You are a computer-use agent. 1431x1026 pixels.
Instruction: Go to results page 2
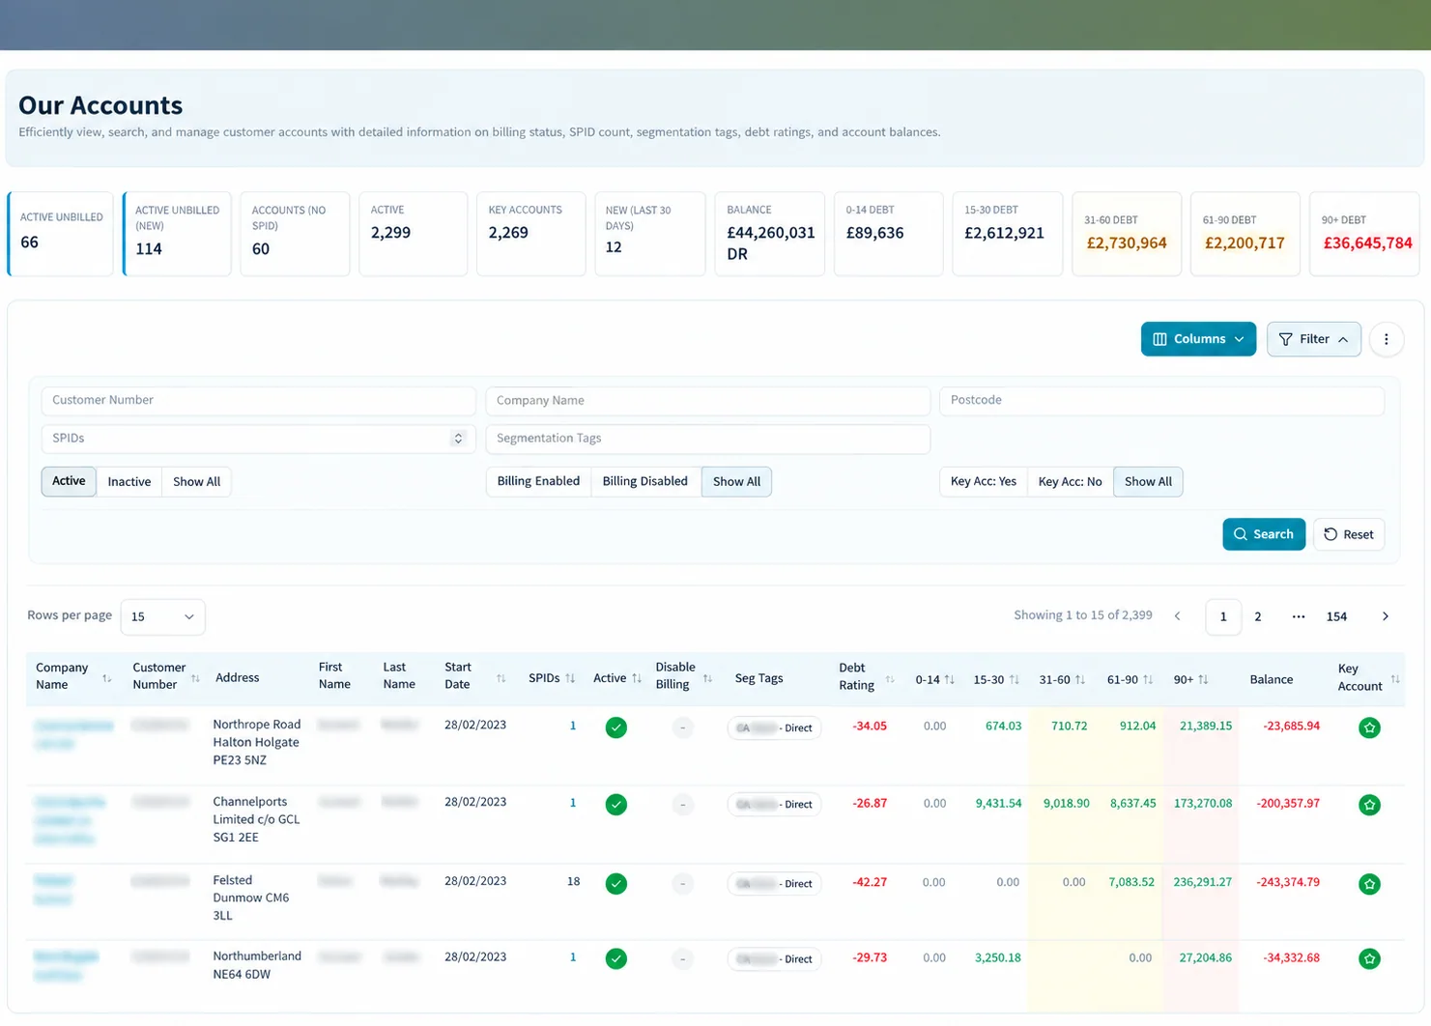(x=1257, y=616)
